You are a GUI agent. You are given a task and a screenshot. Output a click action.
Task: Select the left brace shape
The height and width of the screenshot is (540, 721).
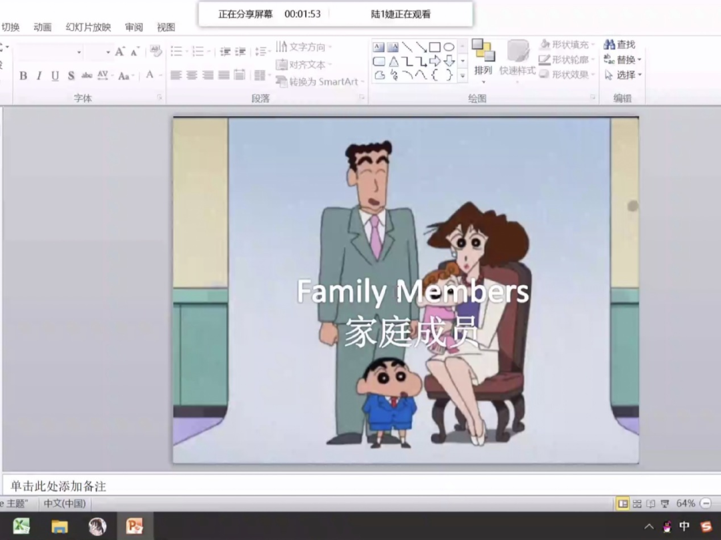tap(435, 75)
